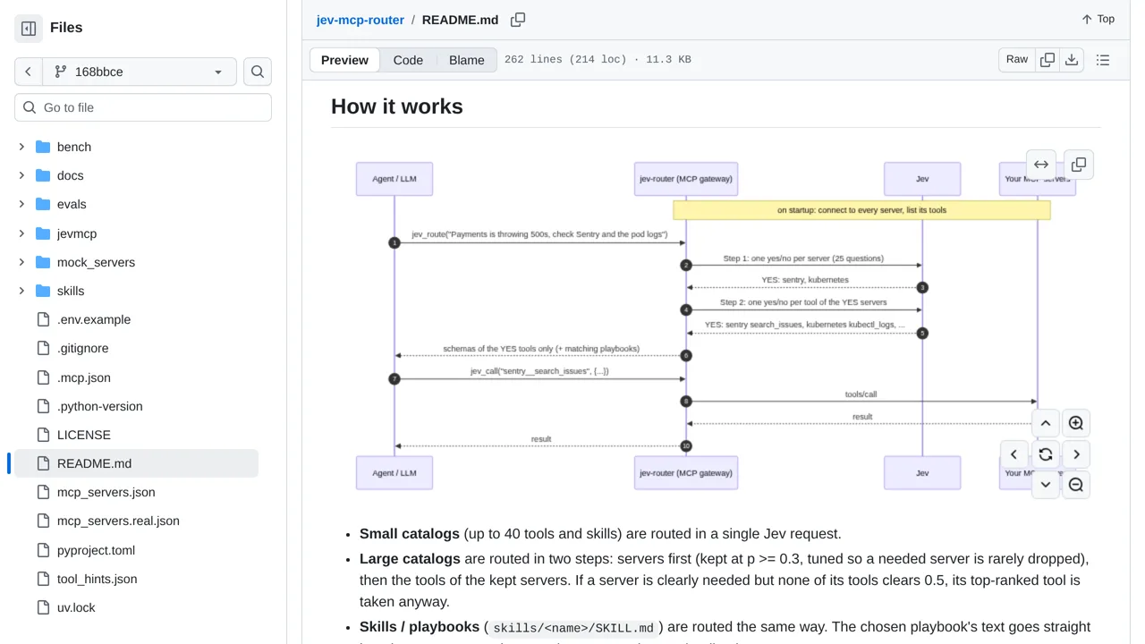Zoom in on the diagram

(x=1076, y=424)
